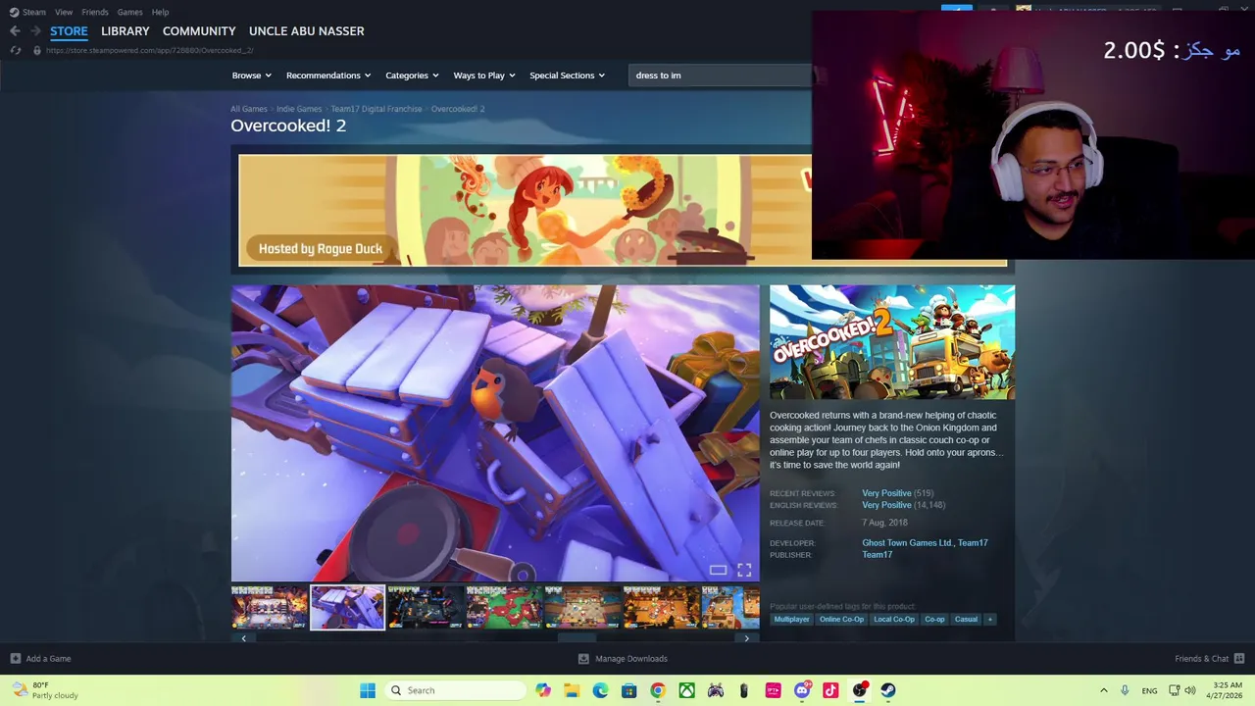Screen dimensions: 1255x706
Task: Click the Indie Games breadcrumb link
Action: pos(299,109)
